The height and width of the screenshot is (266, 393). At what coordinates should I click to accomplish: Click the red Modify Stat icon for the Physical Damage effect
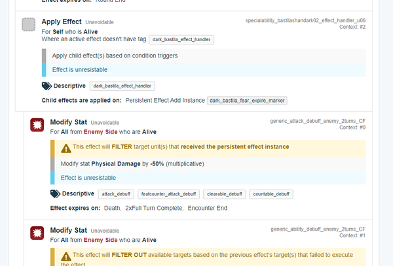[37, 125]
